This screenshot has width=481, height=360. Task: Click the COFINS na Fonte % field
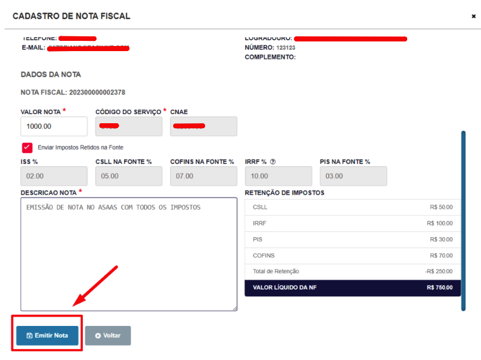pos(204,176)
